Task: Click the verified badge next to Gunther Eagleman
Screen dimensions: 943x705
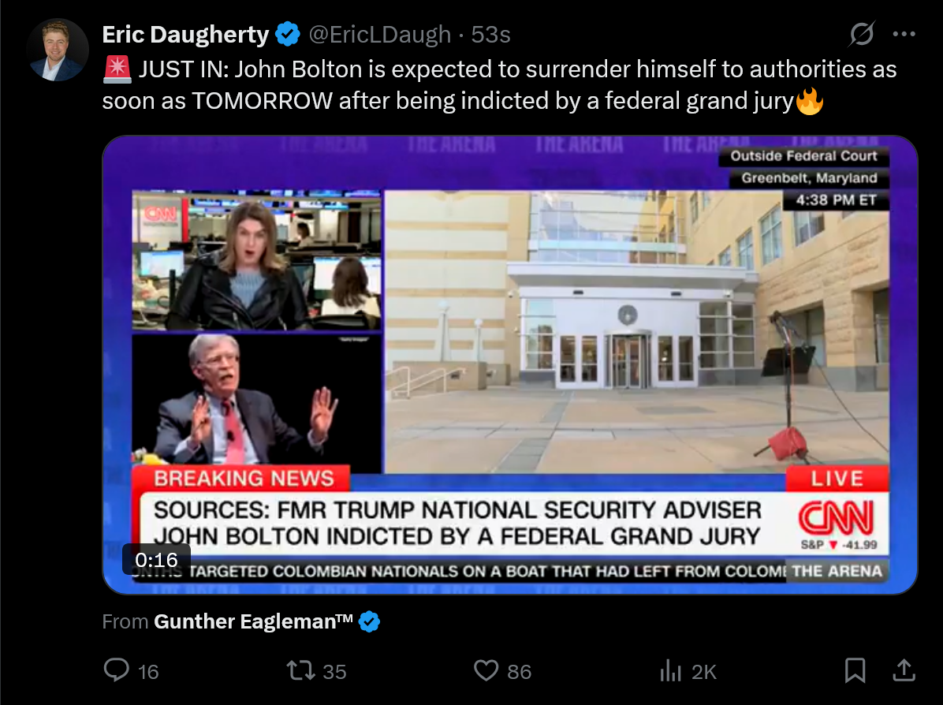Action: [369, 621]
